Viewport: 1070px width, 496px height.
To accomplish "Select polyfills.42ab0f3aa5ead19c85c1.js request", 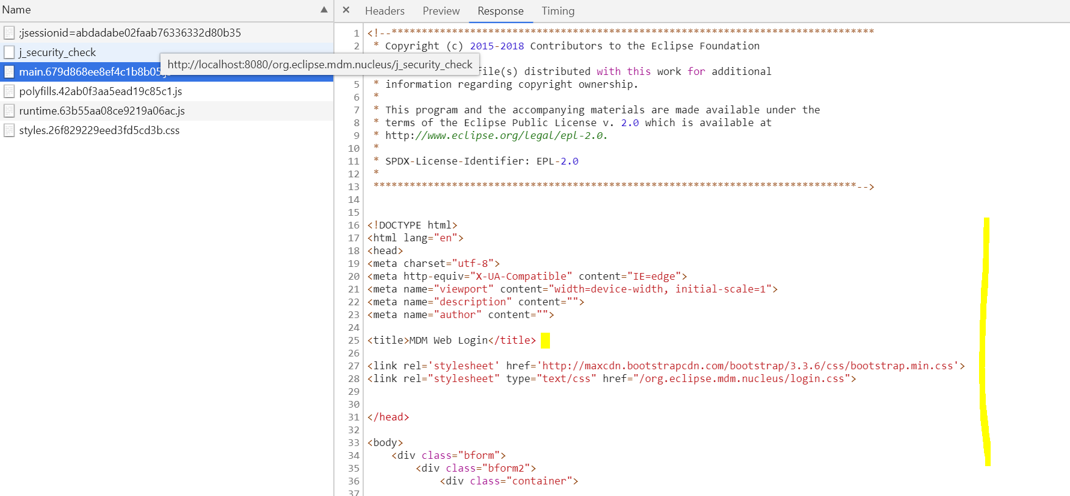I will pos(101,91).
